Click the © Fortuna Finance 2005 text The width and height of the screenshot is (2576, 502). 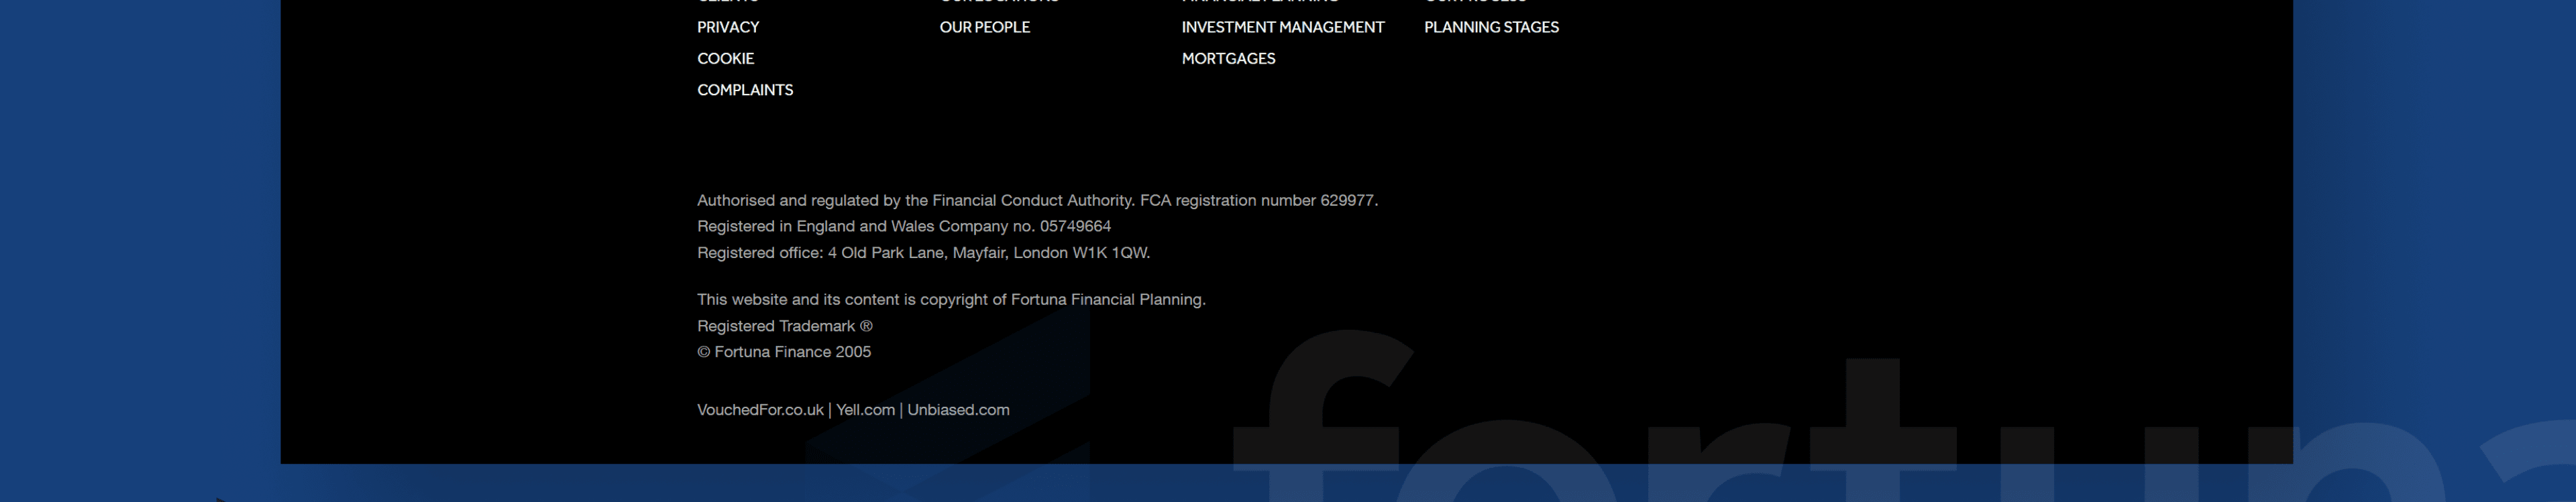point(783,352)
